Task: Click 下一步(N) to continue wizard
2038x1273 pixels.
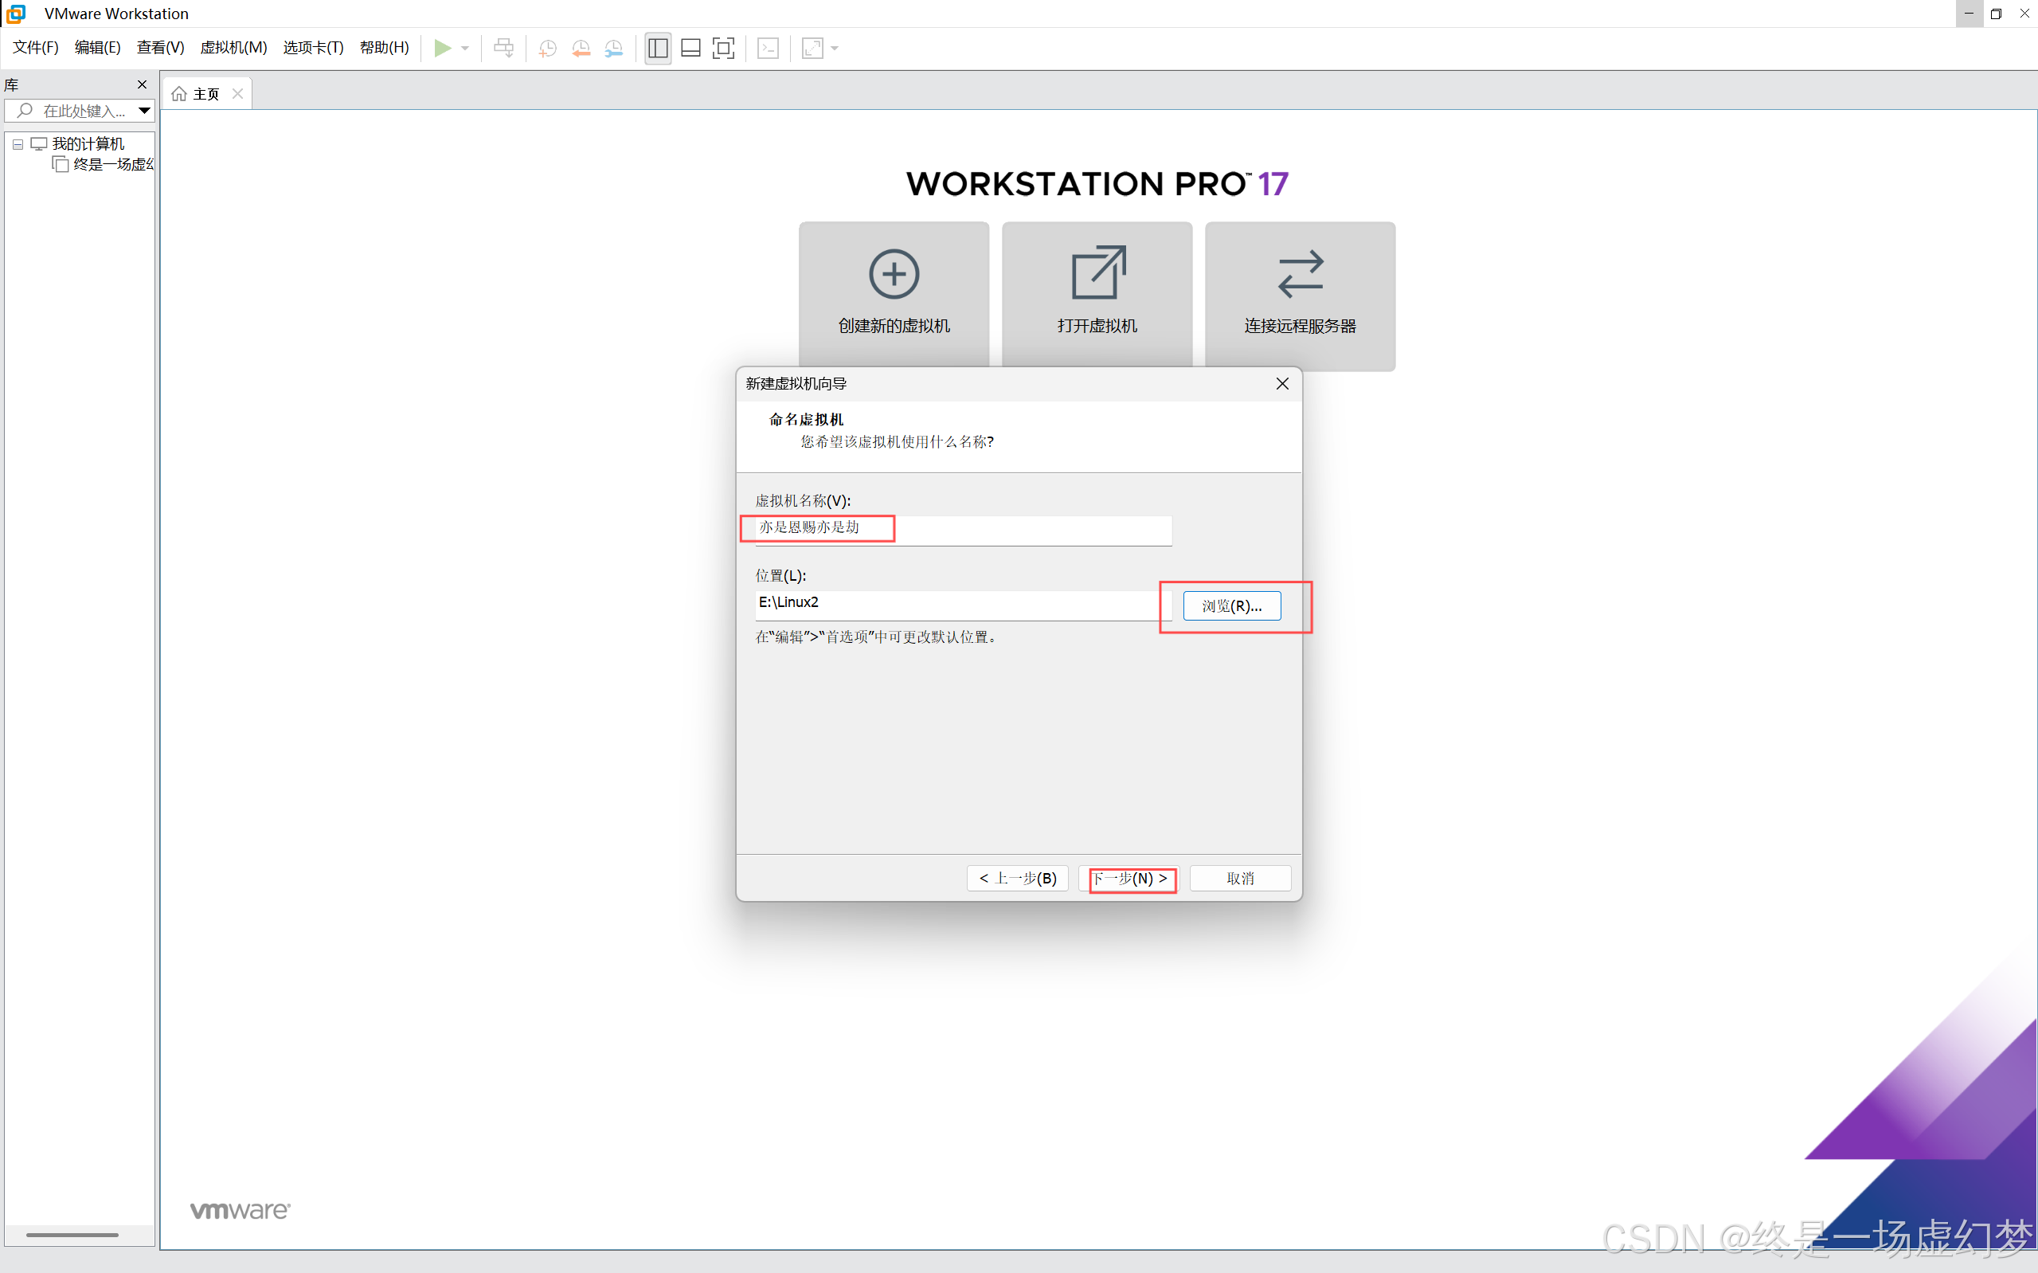Action: coord(1129,878)
